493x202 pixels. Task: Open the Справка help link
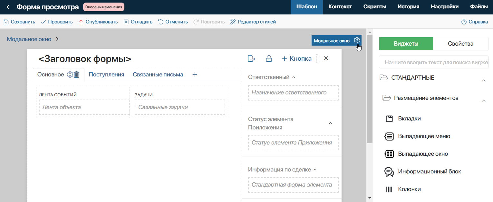(x=475, y=22)
